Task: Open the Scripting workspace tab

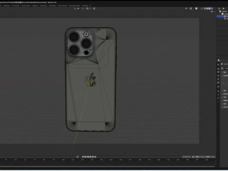Action: click(x=85, y=6)
